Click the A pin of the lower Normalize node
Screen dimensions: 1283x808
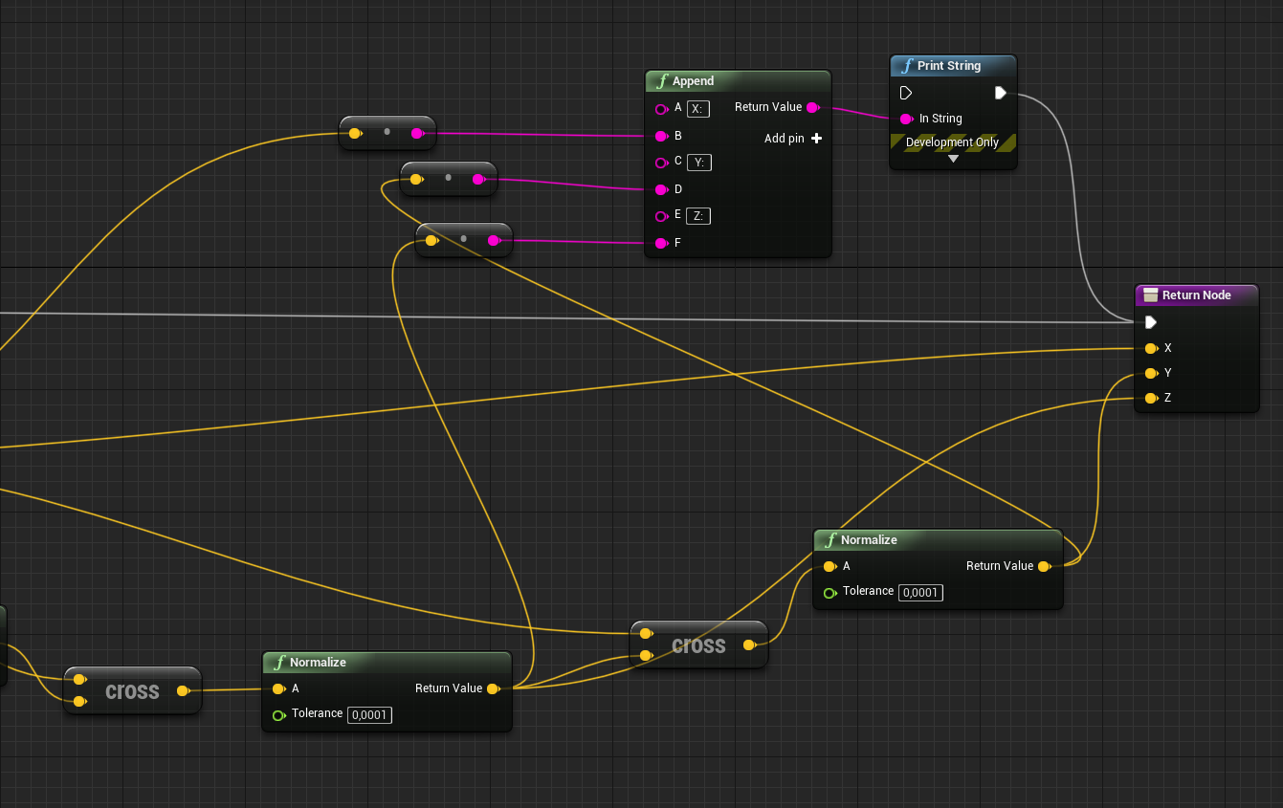click(278, 688)
